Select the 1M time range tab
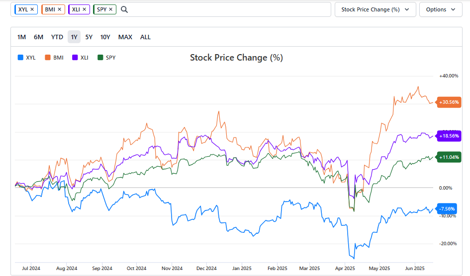Viewport: 470px width, 276px height. click(21, 37)
